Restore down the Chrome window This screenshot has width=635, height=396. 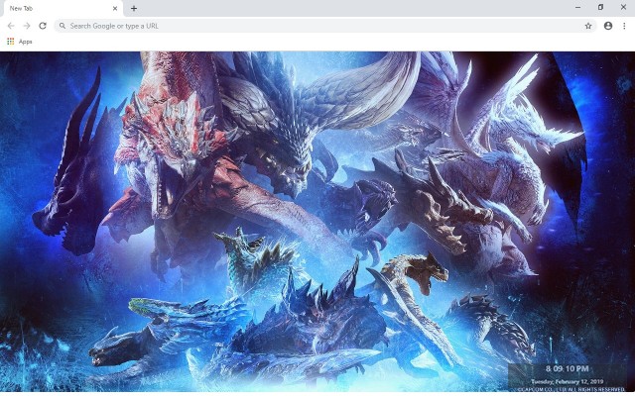click(x=600, y=7)
